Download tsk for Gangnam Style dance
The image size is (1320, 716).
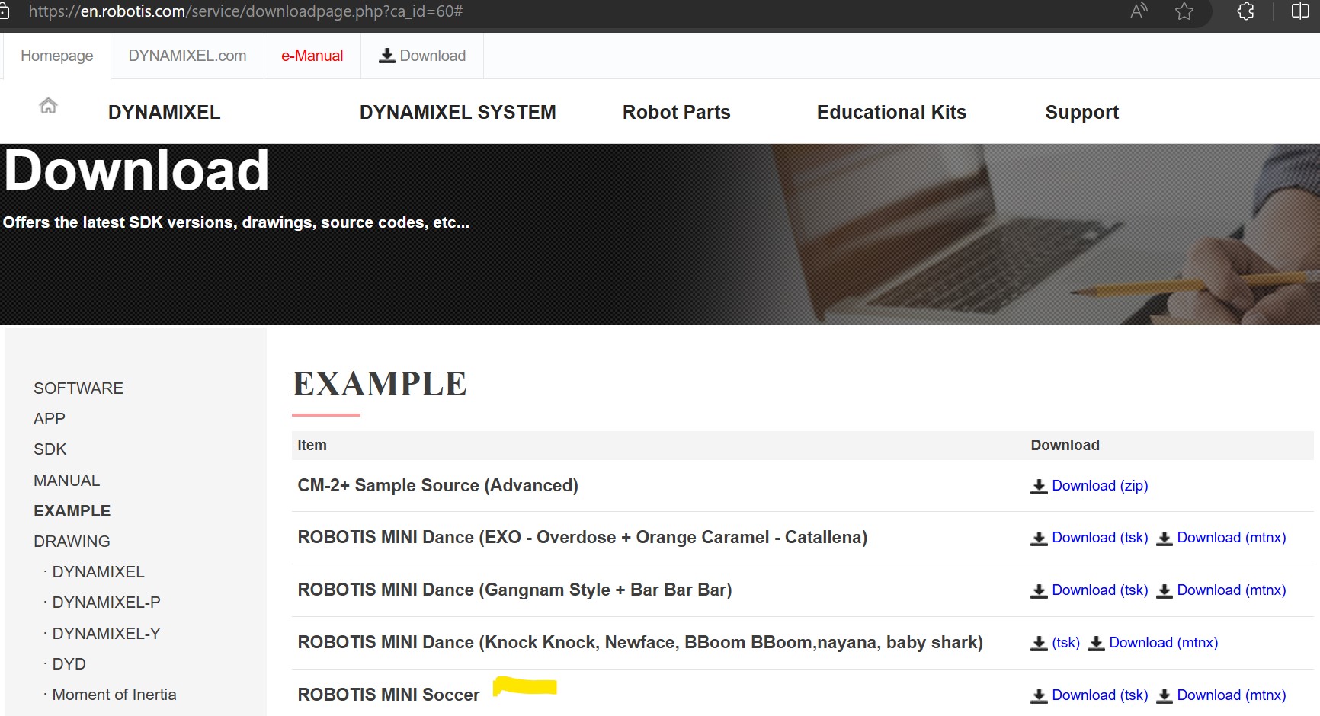(x=1100, y=590)
